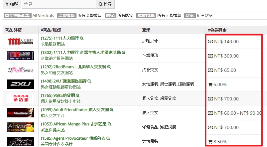
Task: Select the 個人信用貸款線上申請 description text
Action: [61, 101]
